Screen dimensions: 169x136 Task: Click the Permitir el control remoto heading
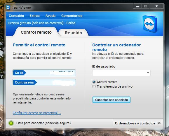39,45
